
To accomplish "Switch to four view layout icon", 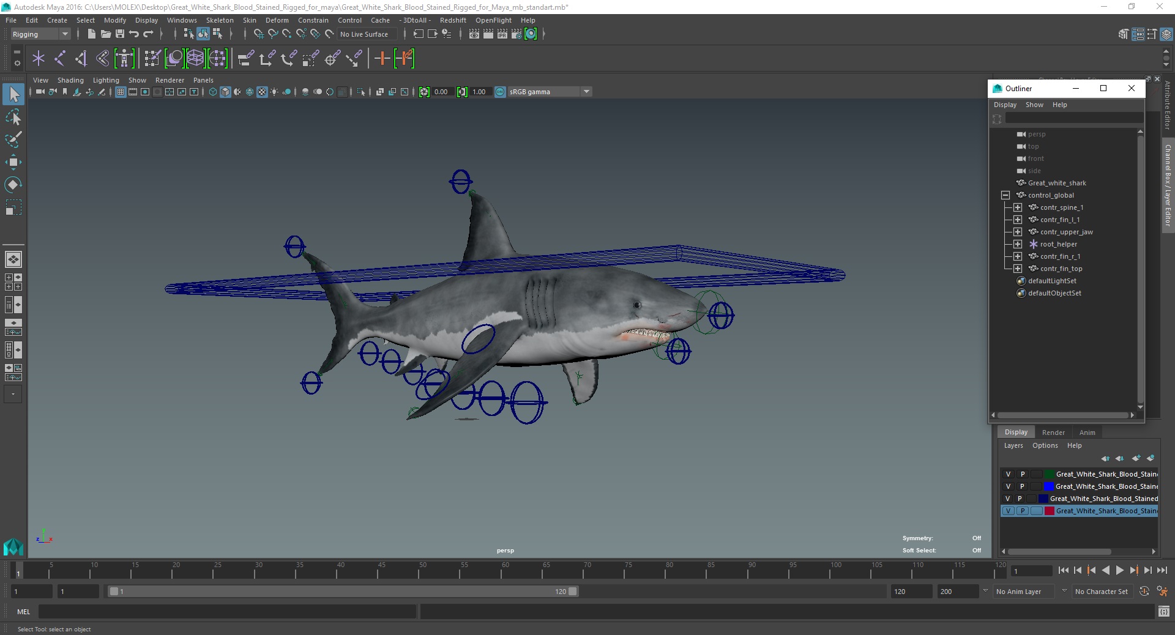I will pyautogui.click(x=13, y=282).
